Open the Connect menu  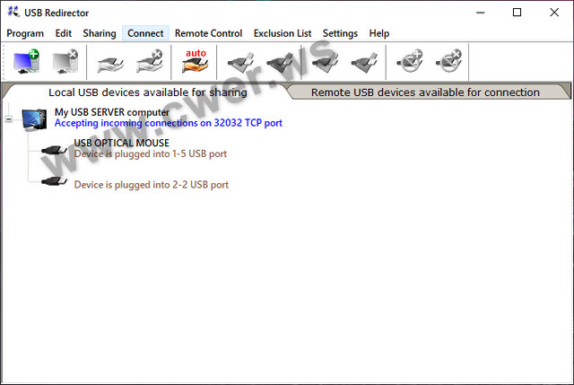tap(145, 33)
